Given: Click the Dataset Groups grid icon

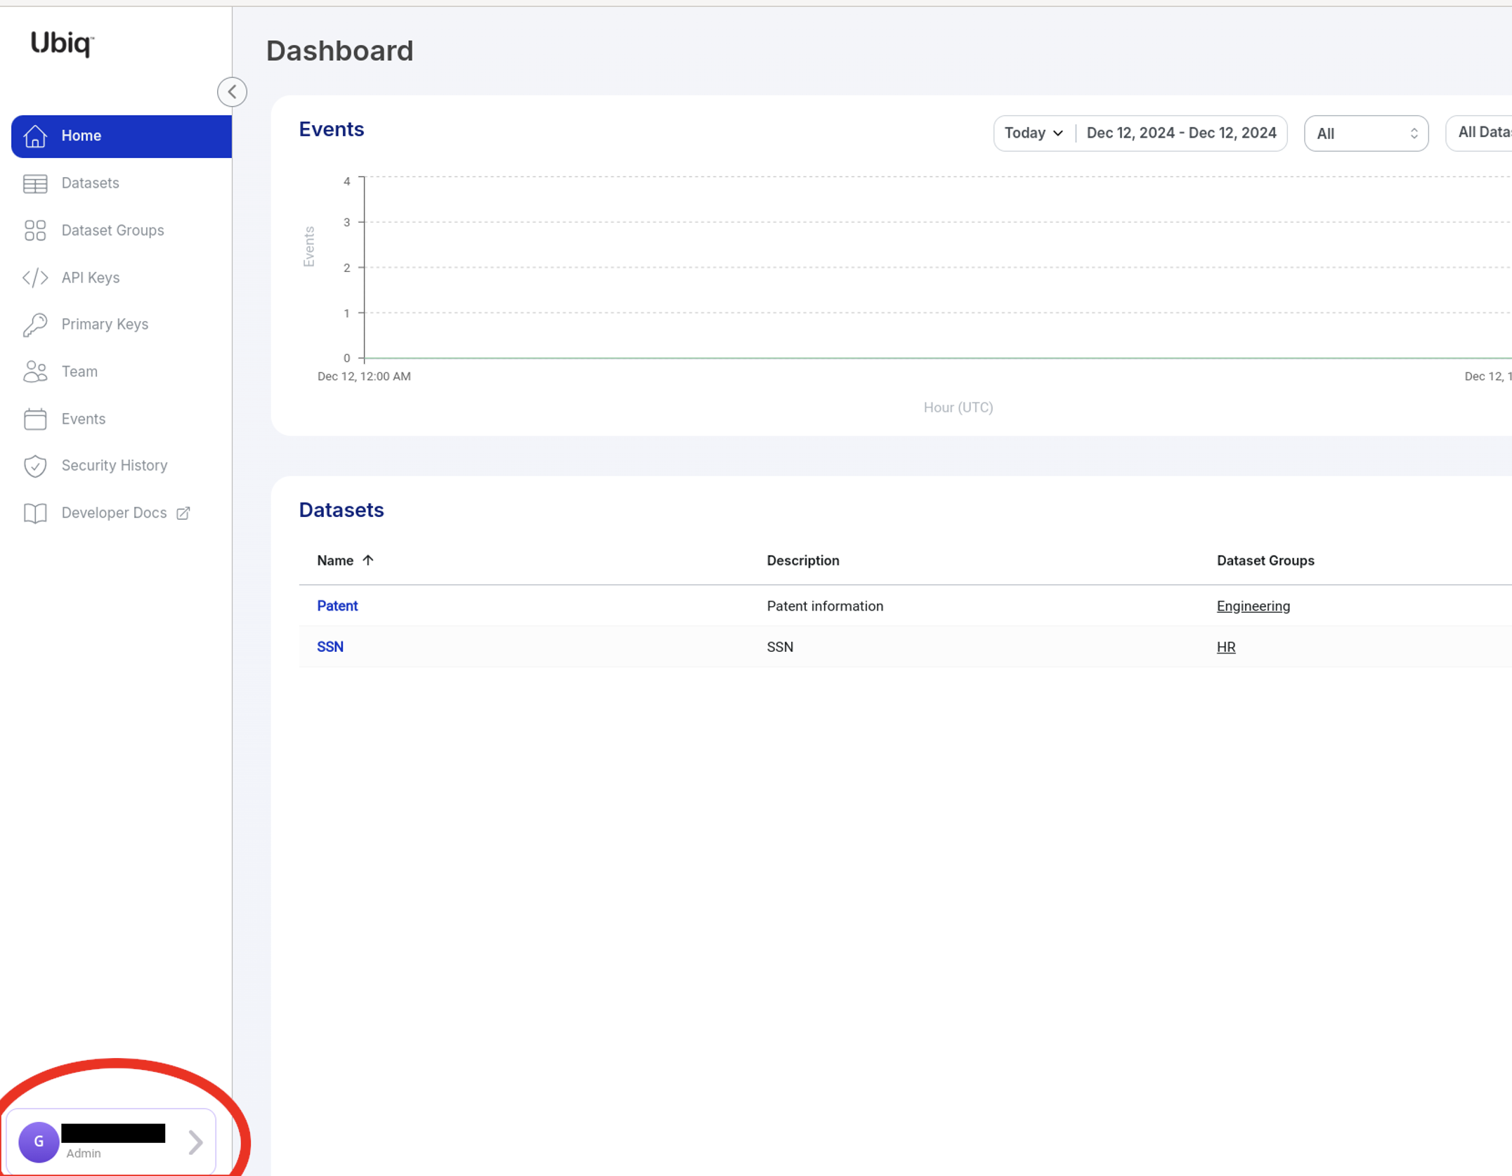Looking at the screenshot, I should [35, 230].
